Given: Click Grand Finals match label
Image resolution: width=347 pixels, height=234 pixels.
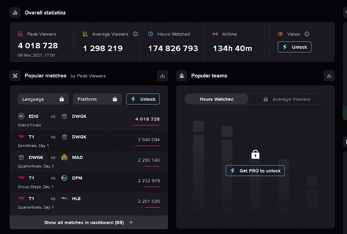Looking at the screenshot, I should pyautogui.click(x=29, y=125).
